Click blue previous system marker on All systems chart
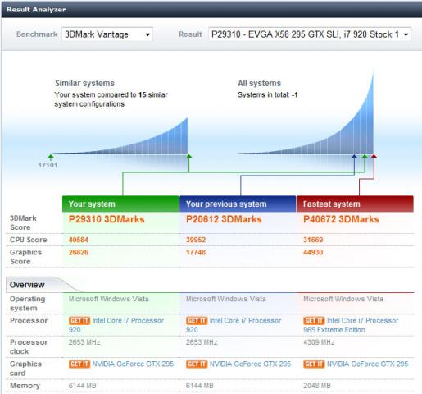The height and width of the screenshot is (394, 422). click(x=354, y=156)
